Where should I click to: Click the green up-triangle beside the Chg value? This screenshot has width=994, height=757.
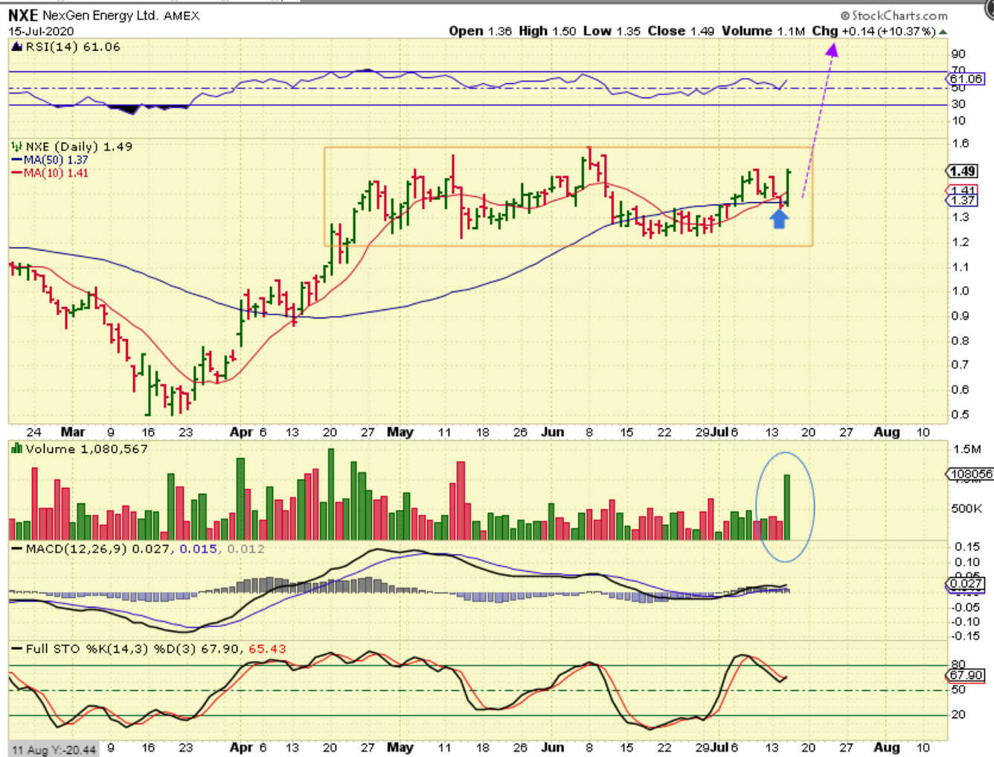(x=943, y=32)
